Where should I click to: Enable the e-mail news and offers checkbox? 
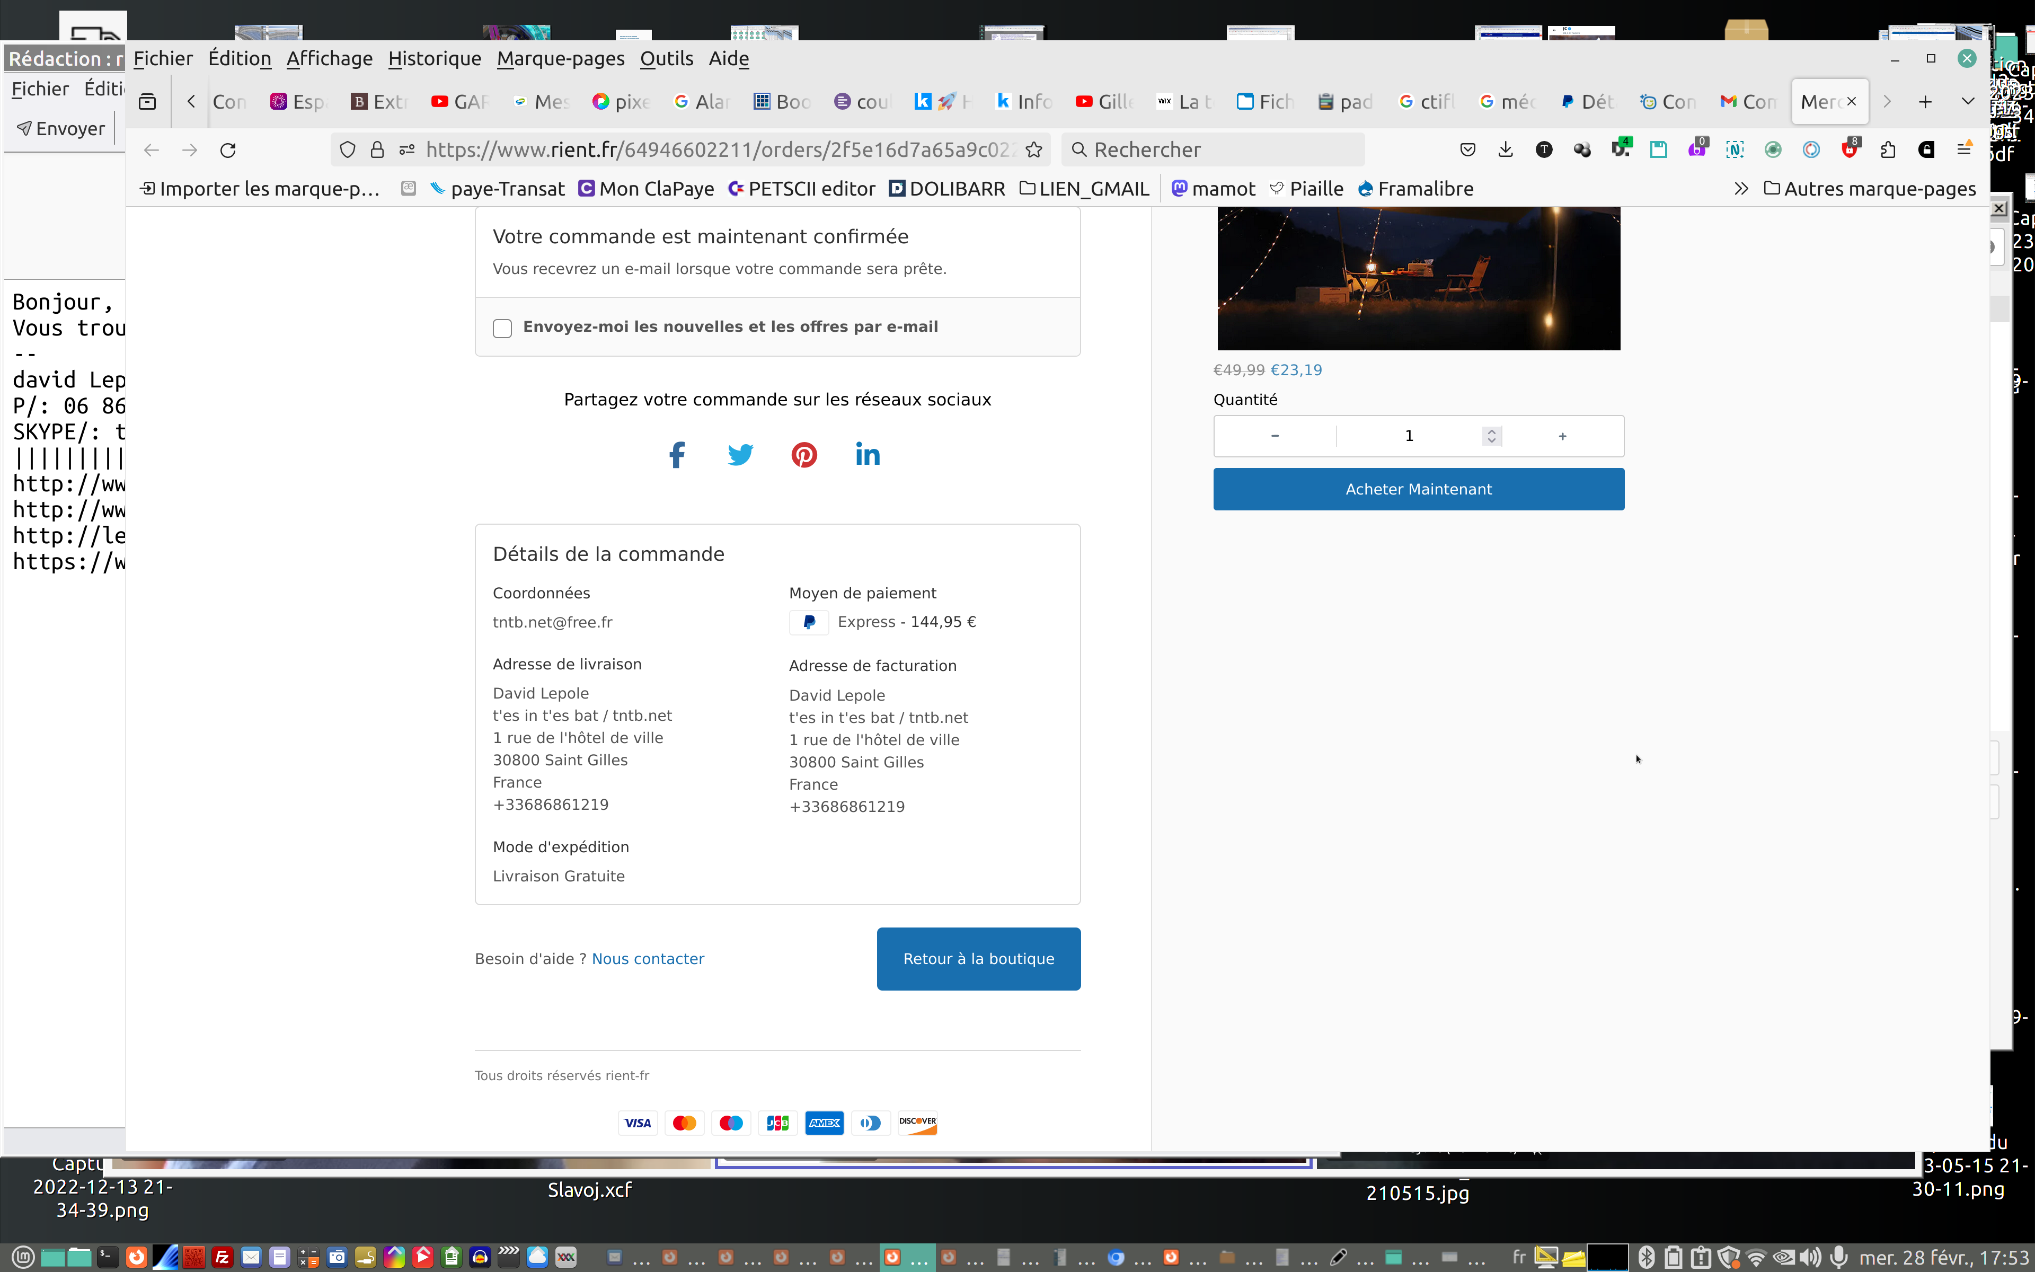502,328
